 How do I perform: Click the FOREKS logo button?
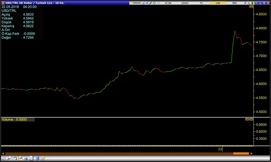pyautogui.click(x=135, y=3)
